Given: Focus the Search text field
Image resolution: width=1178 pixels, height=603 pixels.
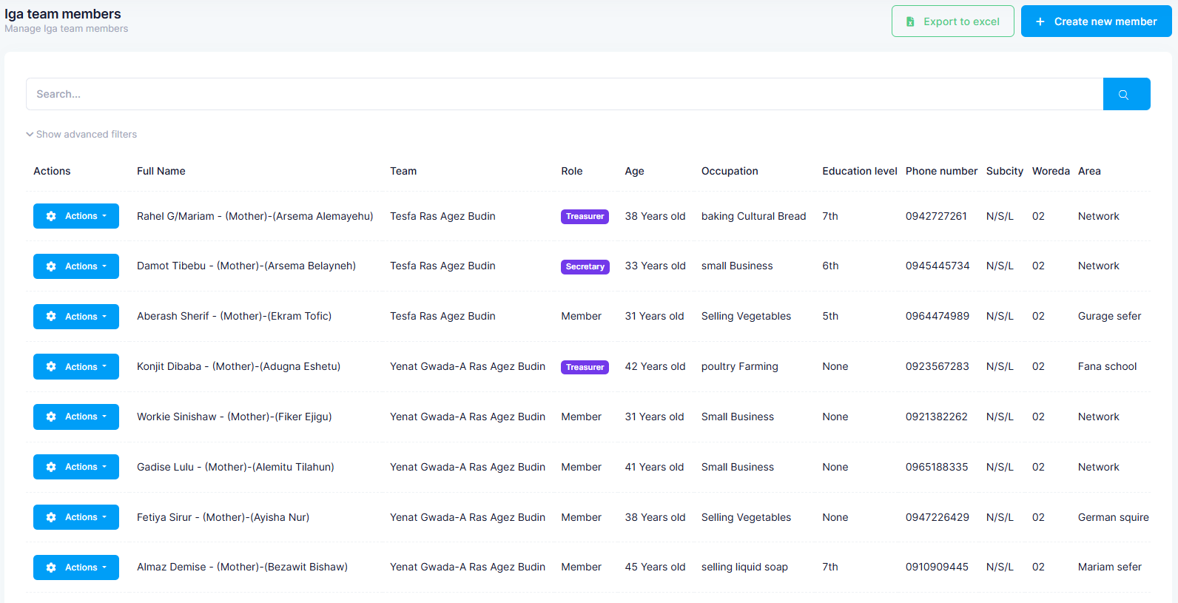Looking at the screenshot, I should [x=564, y=94].
